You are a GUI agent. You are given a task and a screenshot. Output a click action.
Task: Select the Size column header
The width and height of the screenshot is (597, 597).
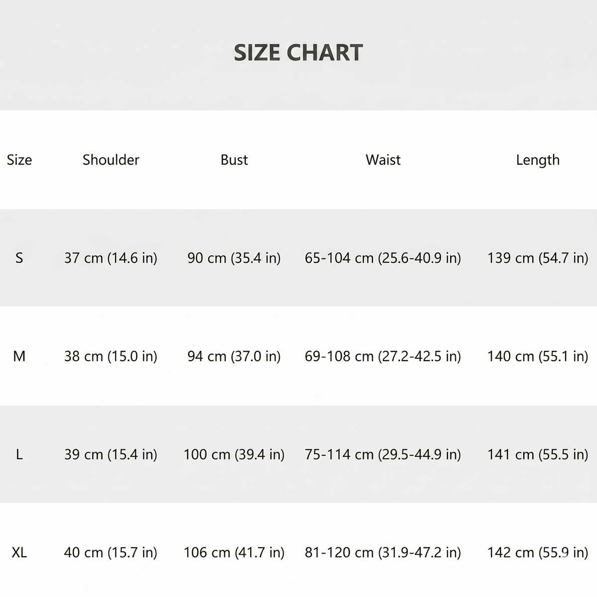pos(19,160)
